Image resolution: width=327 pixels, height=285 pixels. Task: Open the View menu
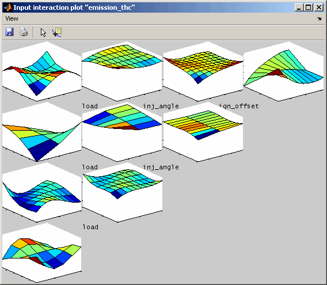[x=12, y=18]
